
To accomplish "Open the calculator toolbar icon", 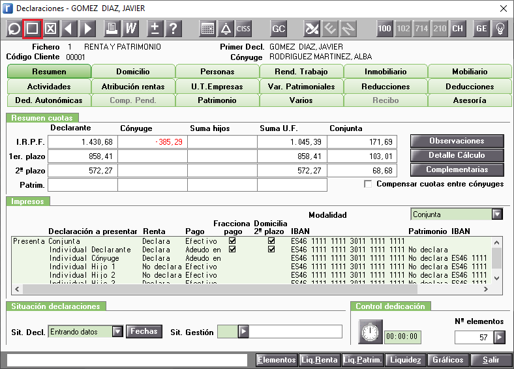I will 207,29.
